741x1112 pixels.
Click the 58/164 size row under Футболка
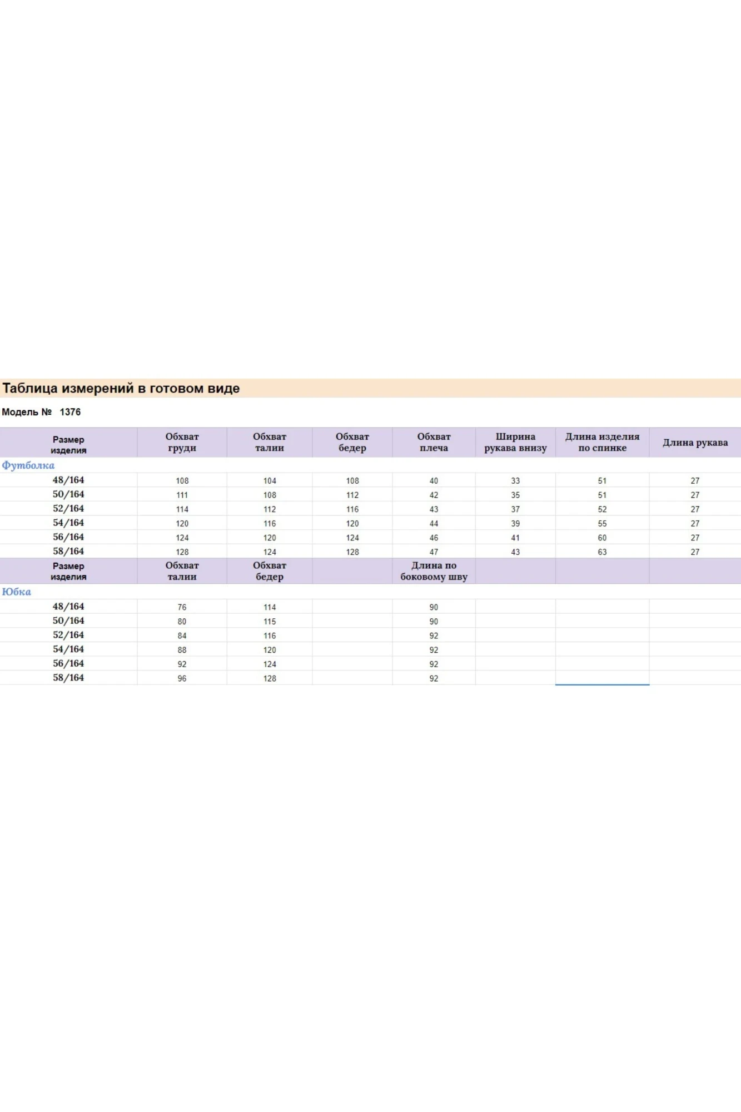tap(370, 552)
